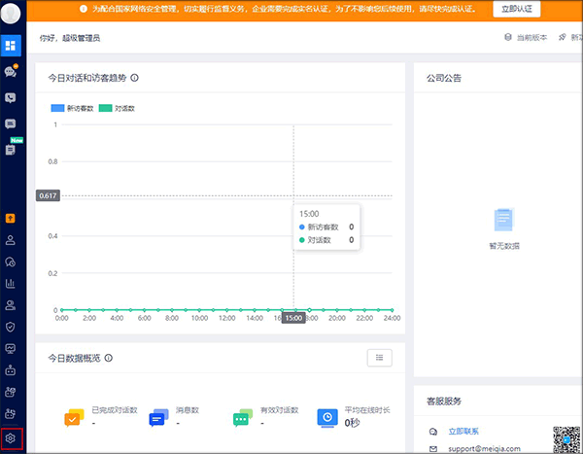Click the 立即联系 link under 客服服务
This screenshot has width=583, height=454.
pos(463,431)
